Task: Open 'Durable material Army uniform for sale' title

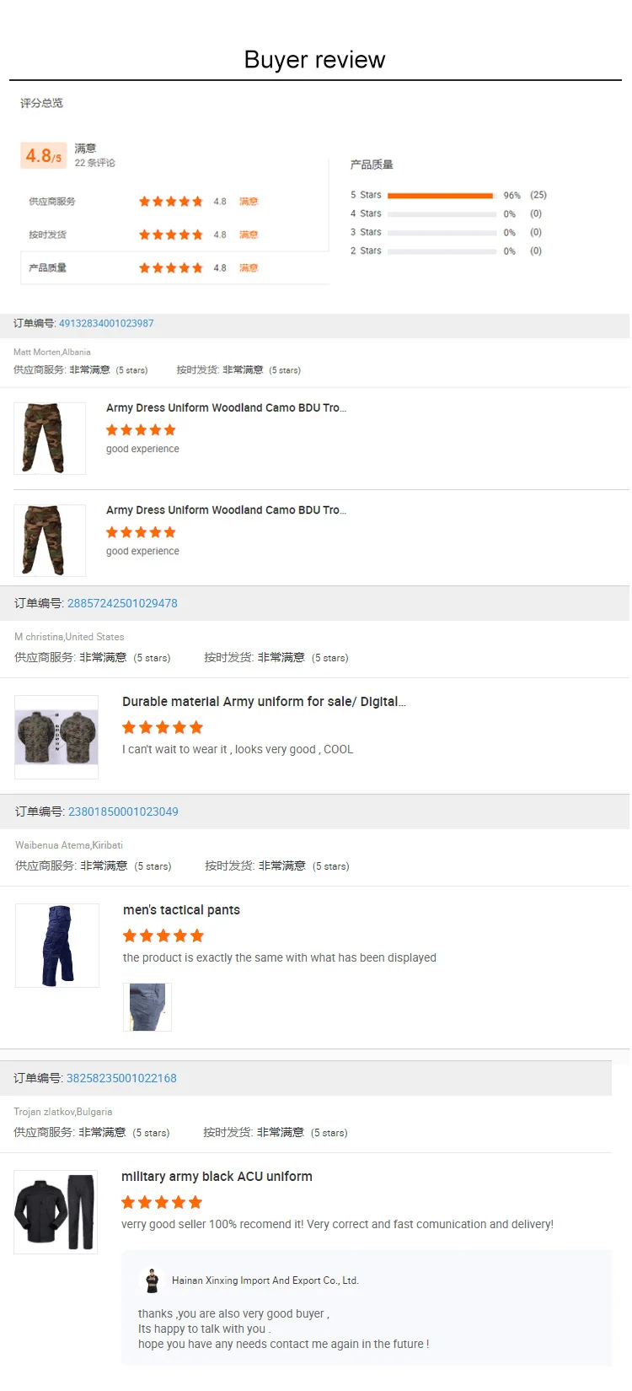Action: (264, 702)
